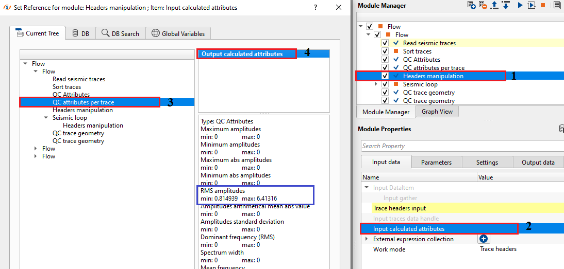Collapse the Input DataItem property group
This screenshot has height=269, width=564.
coord(367,188)
